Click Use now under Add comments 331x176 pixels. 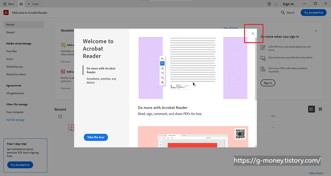click(x=65, y=61)
